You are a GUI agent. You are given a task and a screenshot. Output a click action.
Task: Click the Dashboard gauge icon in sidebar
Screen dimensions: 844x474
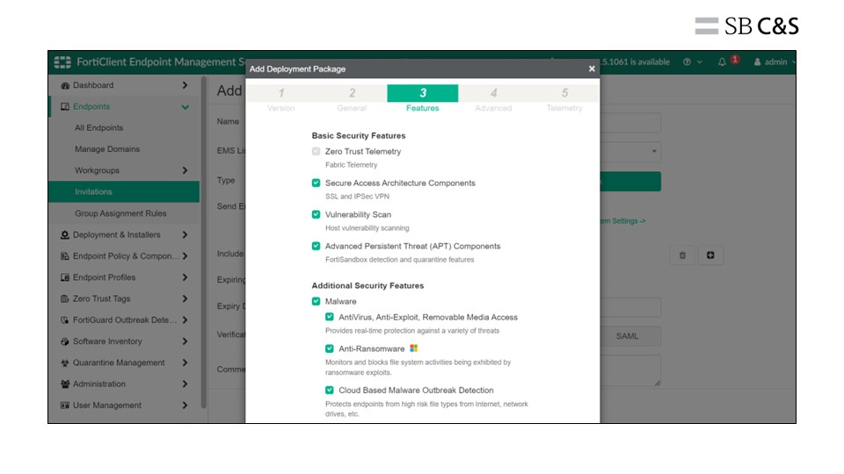coord(65,85)
